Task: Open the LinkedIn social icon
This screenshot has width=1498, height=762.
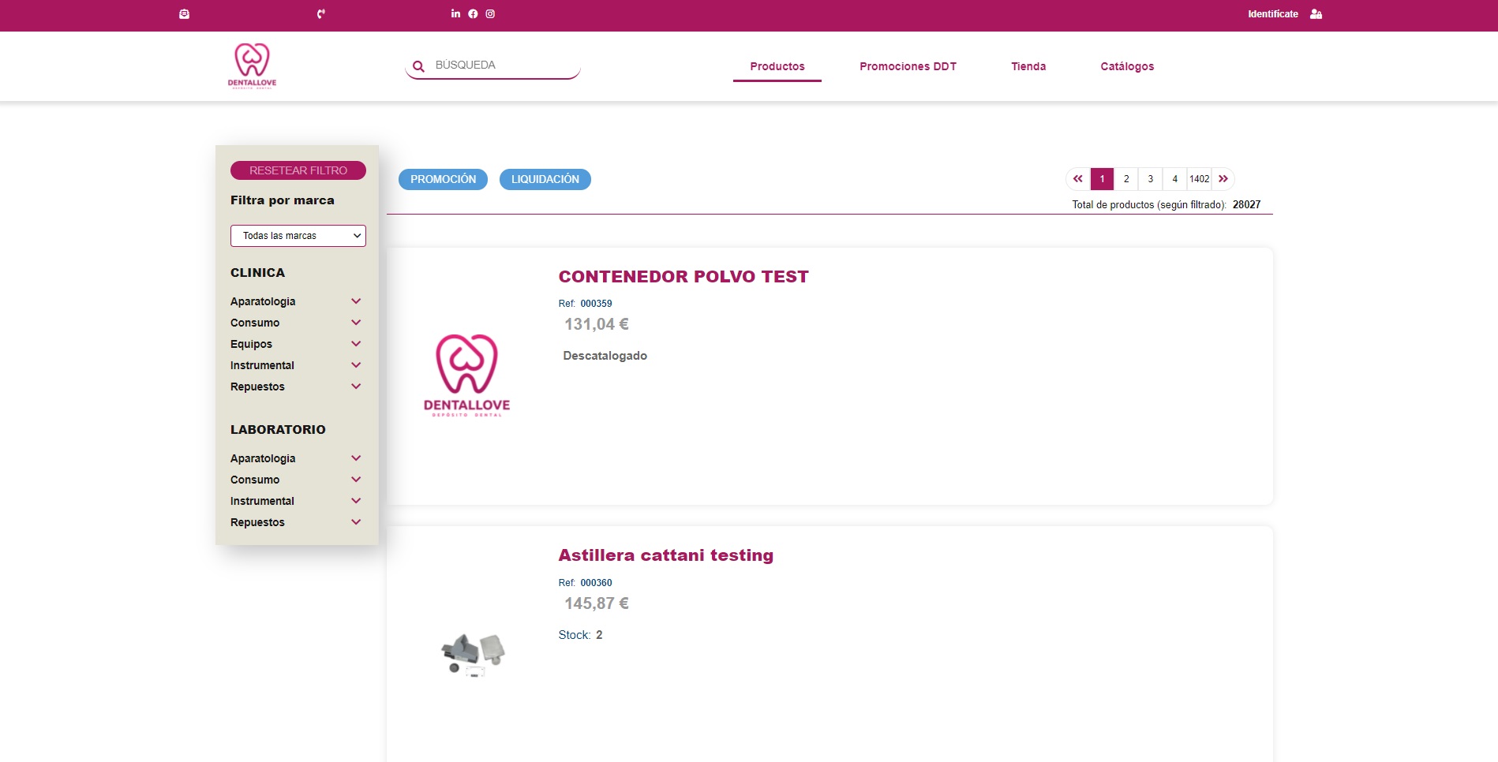Action: pyautogui.click(x=455, y=13)
